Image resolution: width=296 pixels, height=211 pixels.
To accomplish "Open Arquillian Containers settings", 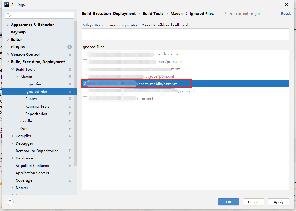I will pos(34,166).
